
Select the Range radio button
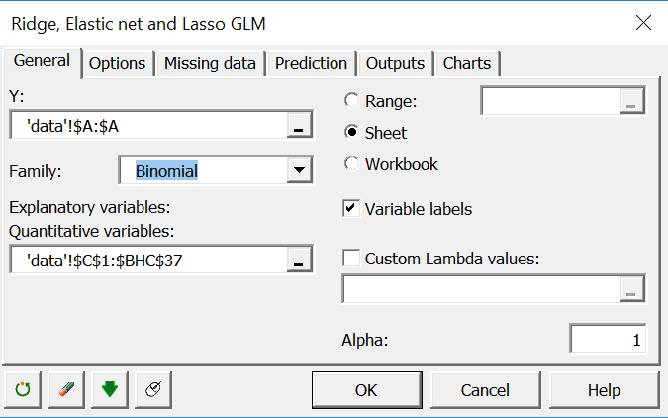tap(351, 100)
